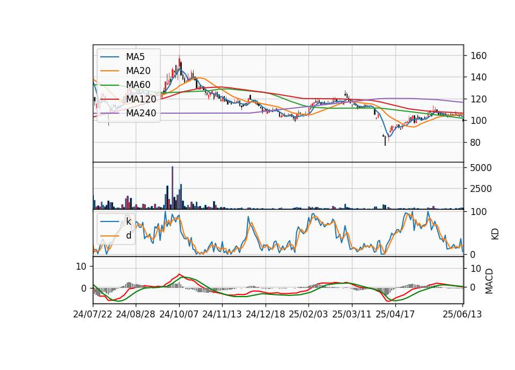Click the red MA120 legend line sample
515x370 pixels.
pyautogui.click(x=109, y=99)
